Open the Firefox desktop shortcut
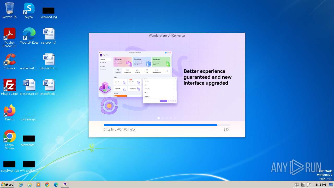 (9, 113)
